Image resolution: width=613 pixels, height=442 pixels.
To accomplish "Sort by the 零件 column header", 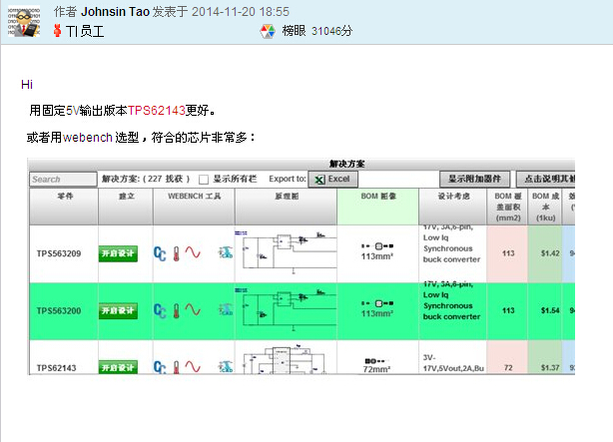I will point(64,207).
